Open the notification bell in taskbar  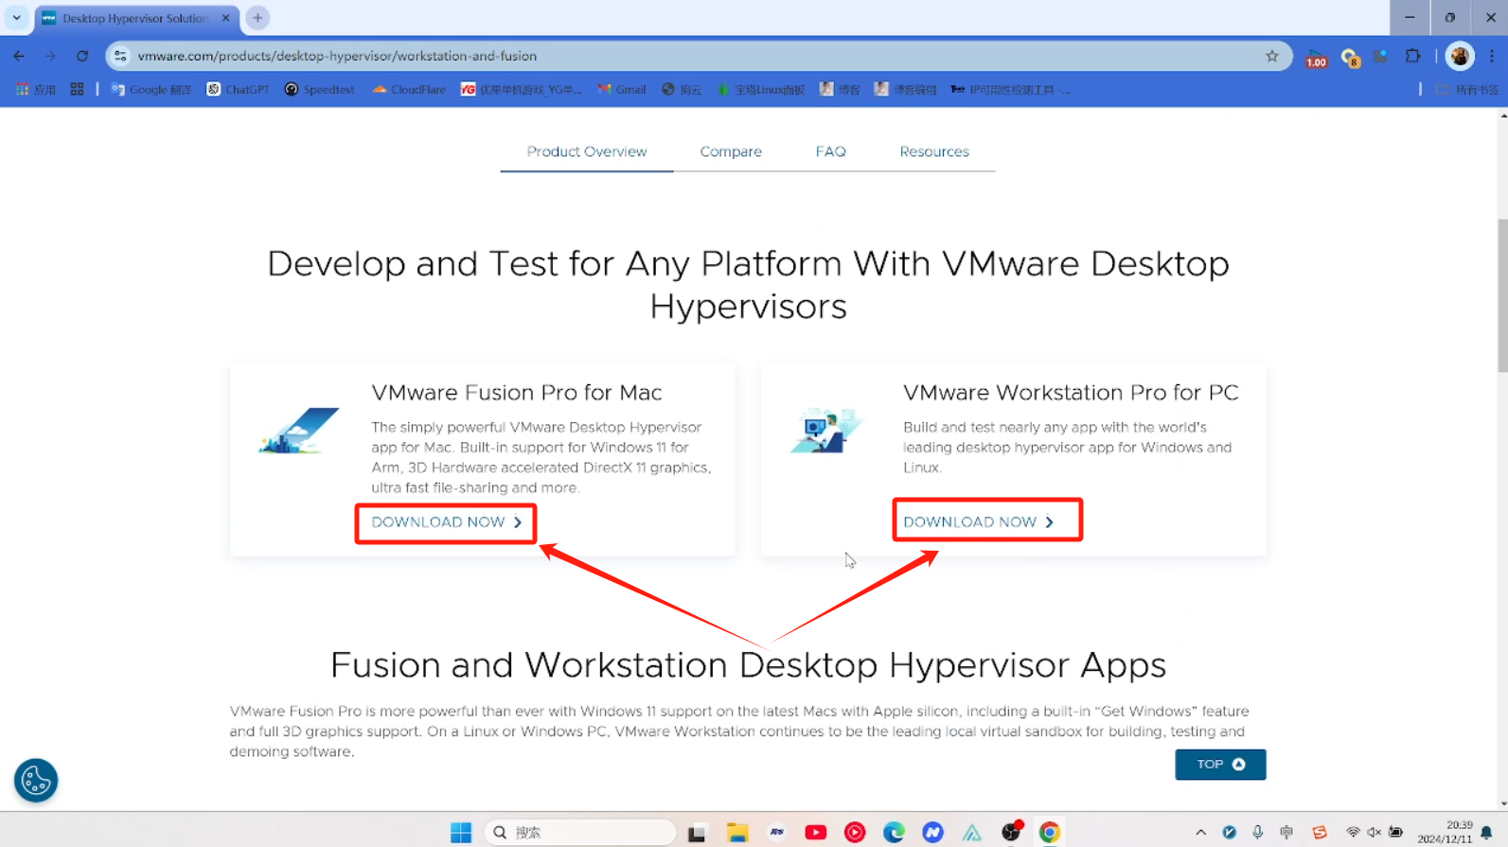(x=1486, y=833)
